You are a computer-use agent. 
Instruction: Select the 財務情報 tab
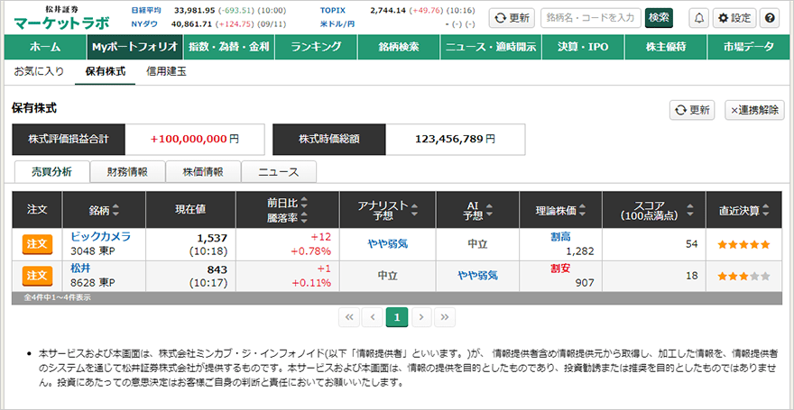pyautogui.click(x=127, y=172)
